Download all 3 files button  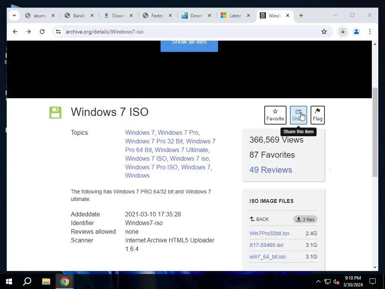[x=305, y=219]
